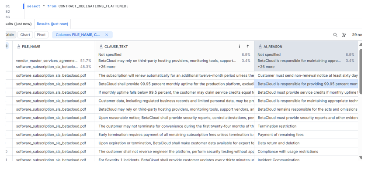Select cell 'Compliance with usage restrictions'
Viewport: 382px width, 173px height.
306,151
